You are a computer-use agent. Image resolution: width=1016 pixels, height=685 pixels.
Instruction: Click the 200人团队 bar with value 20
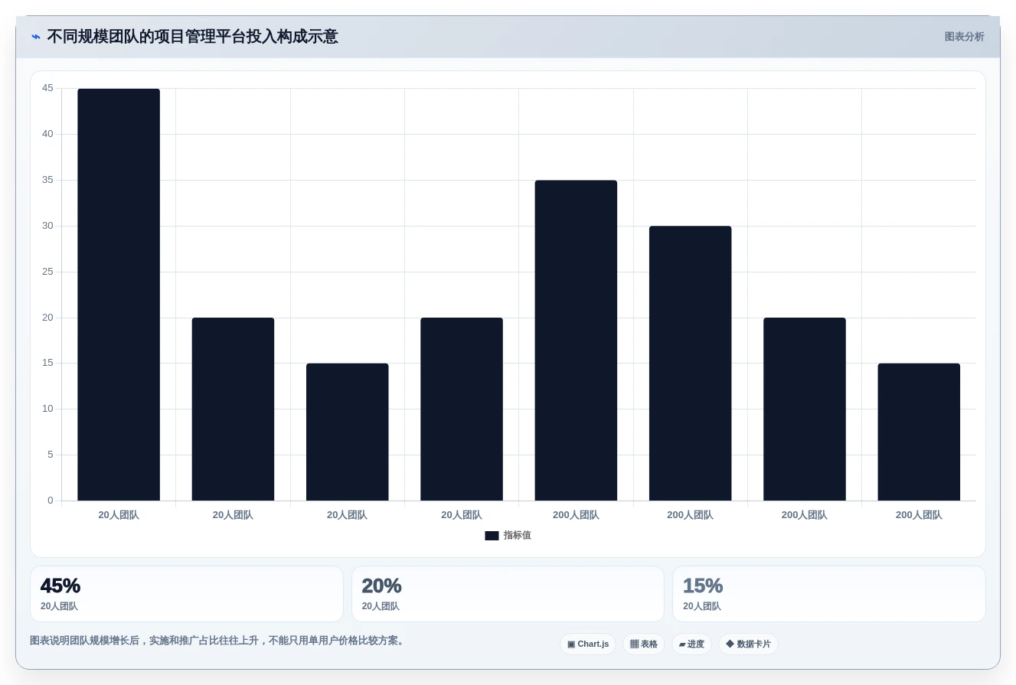click(805, 409)
